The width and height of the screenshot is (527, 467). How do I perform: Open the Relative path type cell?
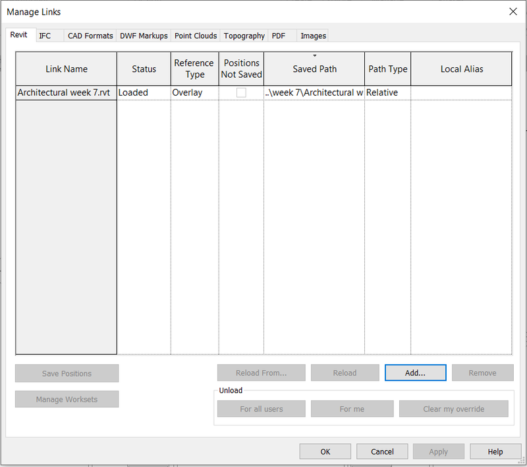387,92
